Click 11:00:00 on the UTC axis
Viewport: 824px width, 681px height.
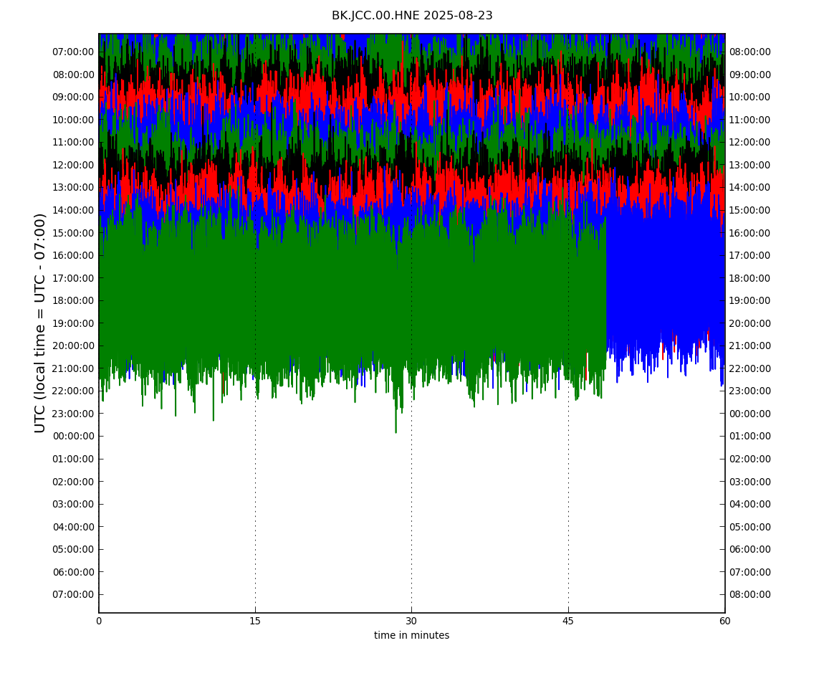73,142
